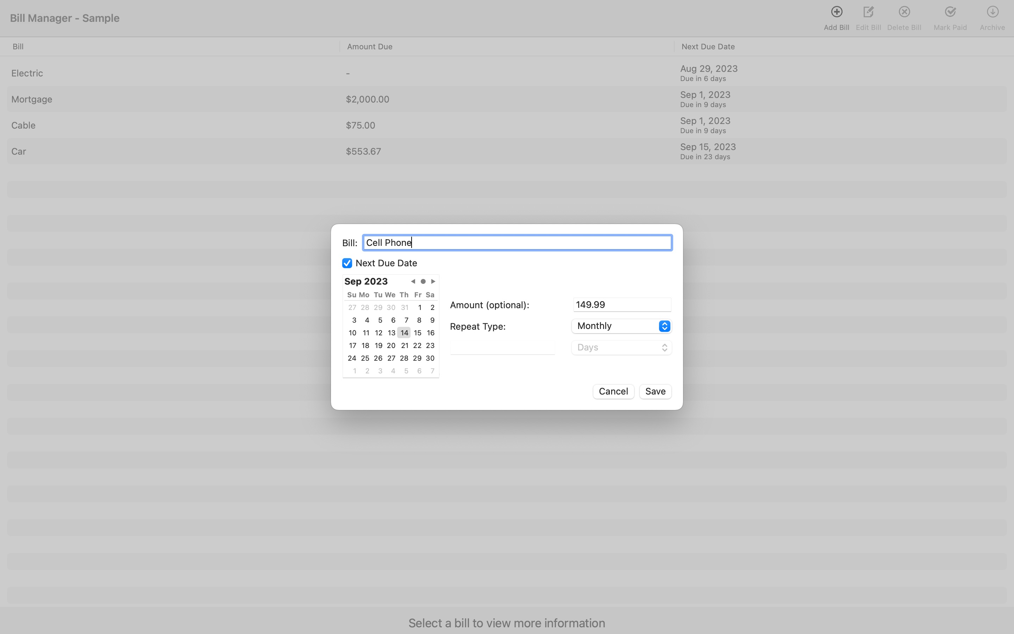Select the Cable bill row
1014x634 pixels.
507,125
